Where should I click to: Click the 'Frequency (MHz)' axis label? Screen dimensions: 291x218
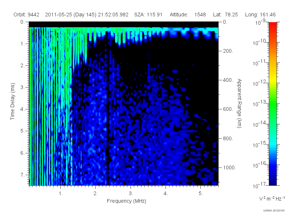(126, 201)
